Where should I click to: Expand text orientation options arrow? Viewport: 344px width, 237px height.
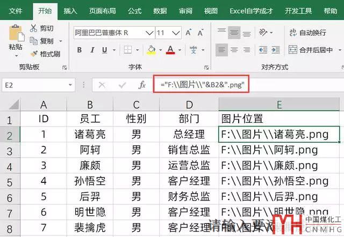coord(271,33)
